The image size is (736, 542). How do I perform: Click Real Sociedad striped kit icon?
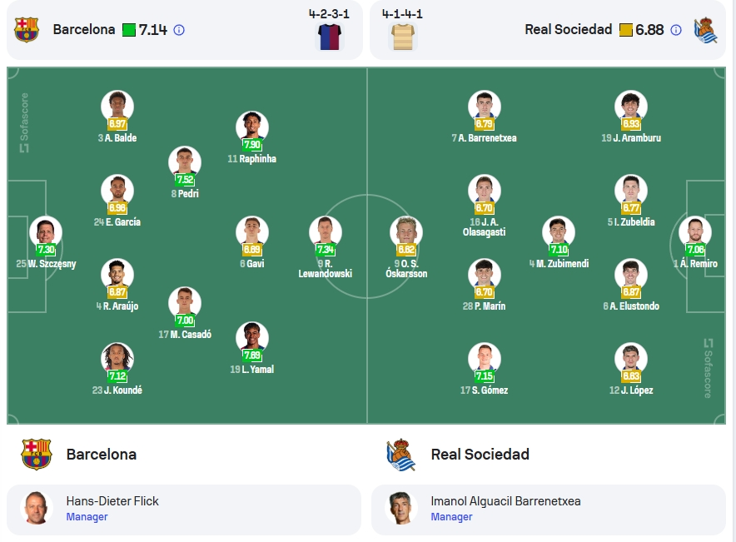(x=403, y=37)
